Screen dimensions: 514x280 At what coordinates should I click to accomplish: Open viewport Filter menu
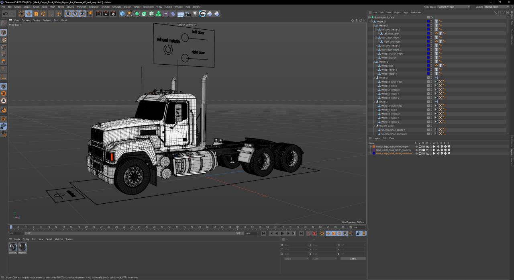pos(56,20)
